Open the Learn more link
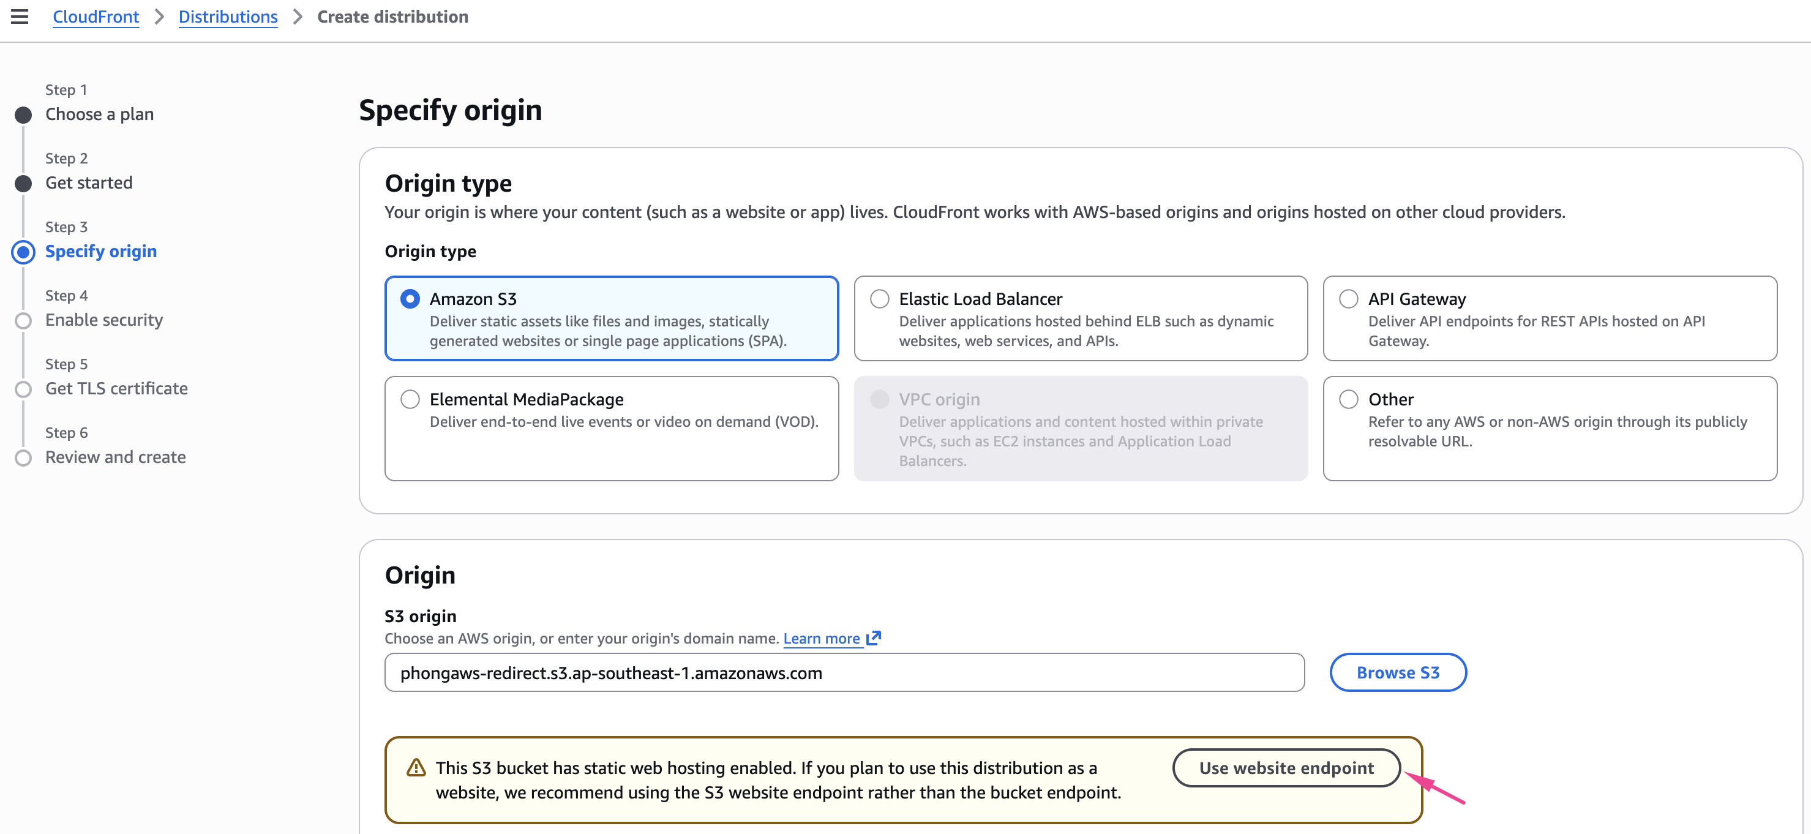 [821, 639]
